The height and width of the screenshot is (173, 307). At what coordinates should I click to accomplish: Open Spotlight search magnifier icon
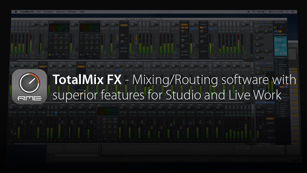287,12
